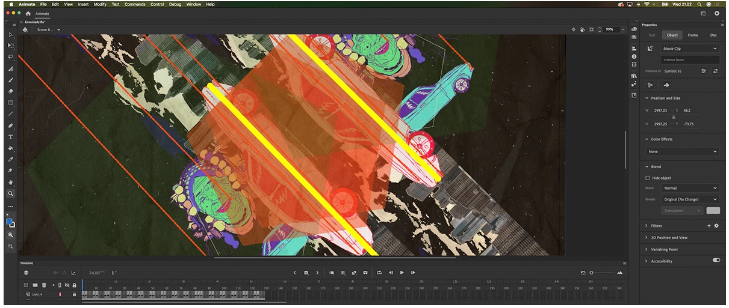Select the Hand tool

coord(11,183)
